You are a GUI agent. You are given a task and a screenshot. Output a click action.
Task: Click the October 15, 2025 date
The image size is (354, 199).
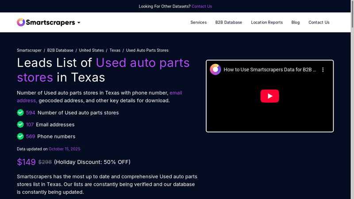64,149
